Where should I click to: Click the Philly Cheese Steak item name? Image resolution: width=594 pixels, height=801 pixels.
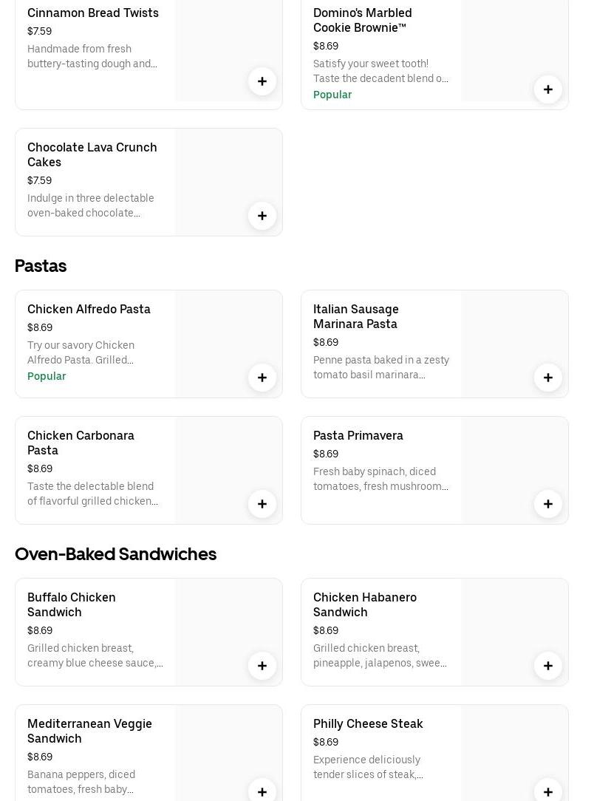point(368,723)
